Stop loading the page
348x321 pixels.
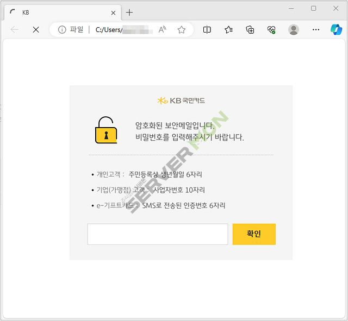click(36, 29)
